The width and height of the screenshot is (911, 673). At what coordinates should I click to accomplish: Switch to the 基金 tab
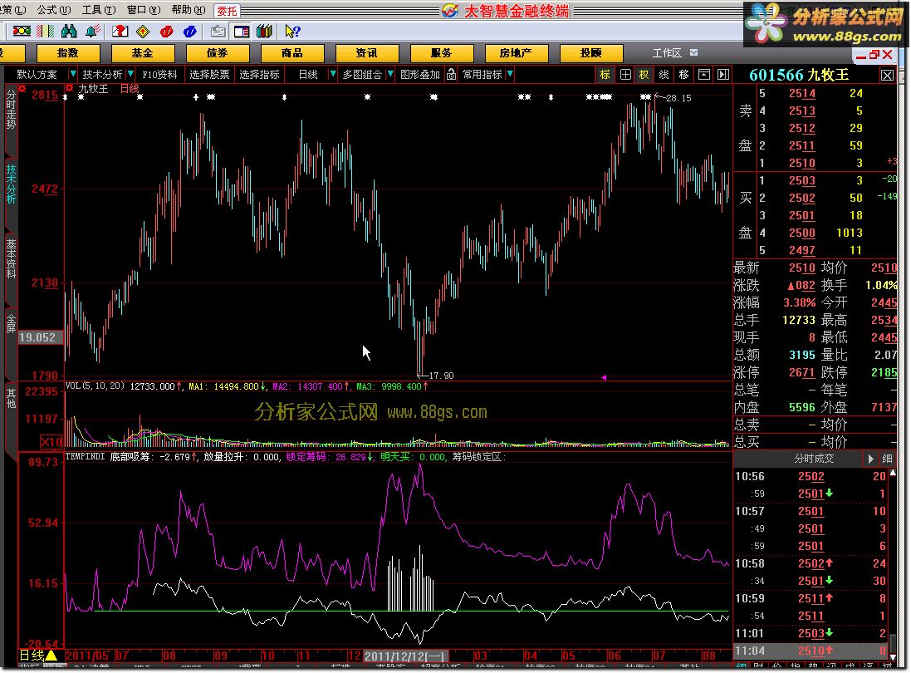click(x=142, y=53)
